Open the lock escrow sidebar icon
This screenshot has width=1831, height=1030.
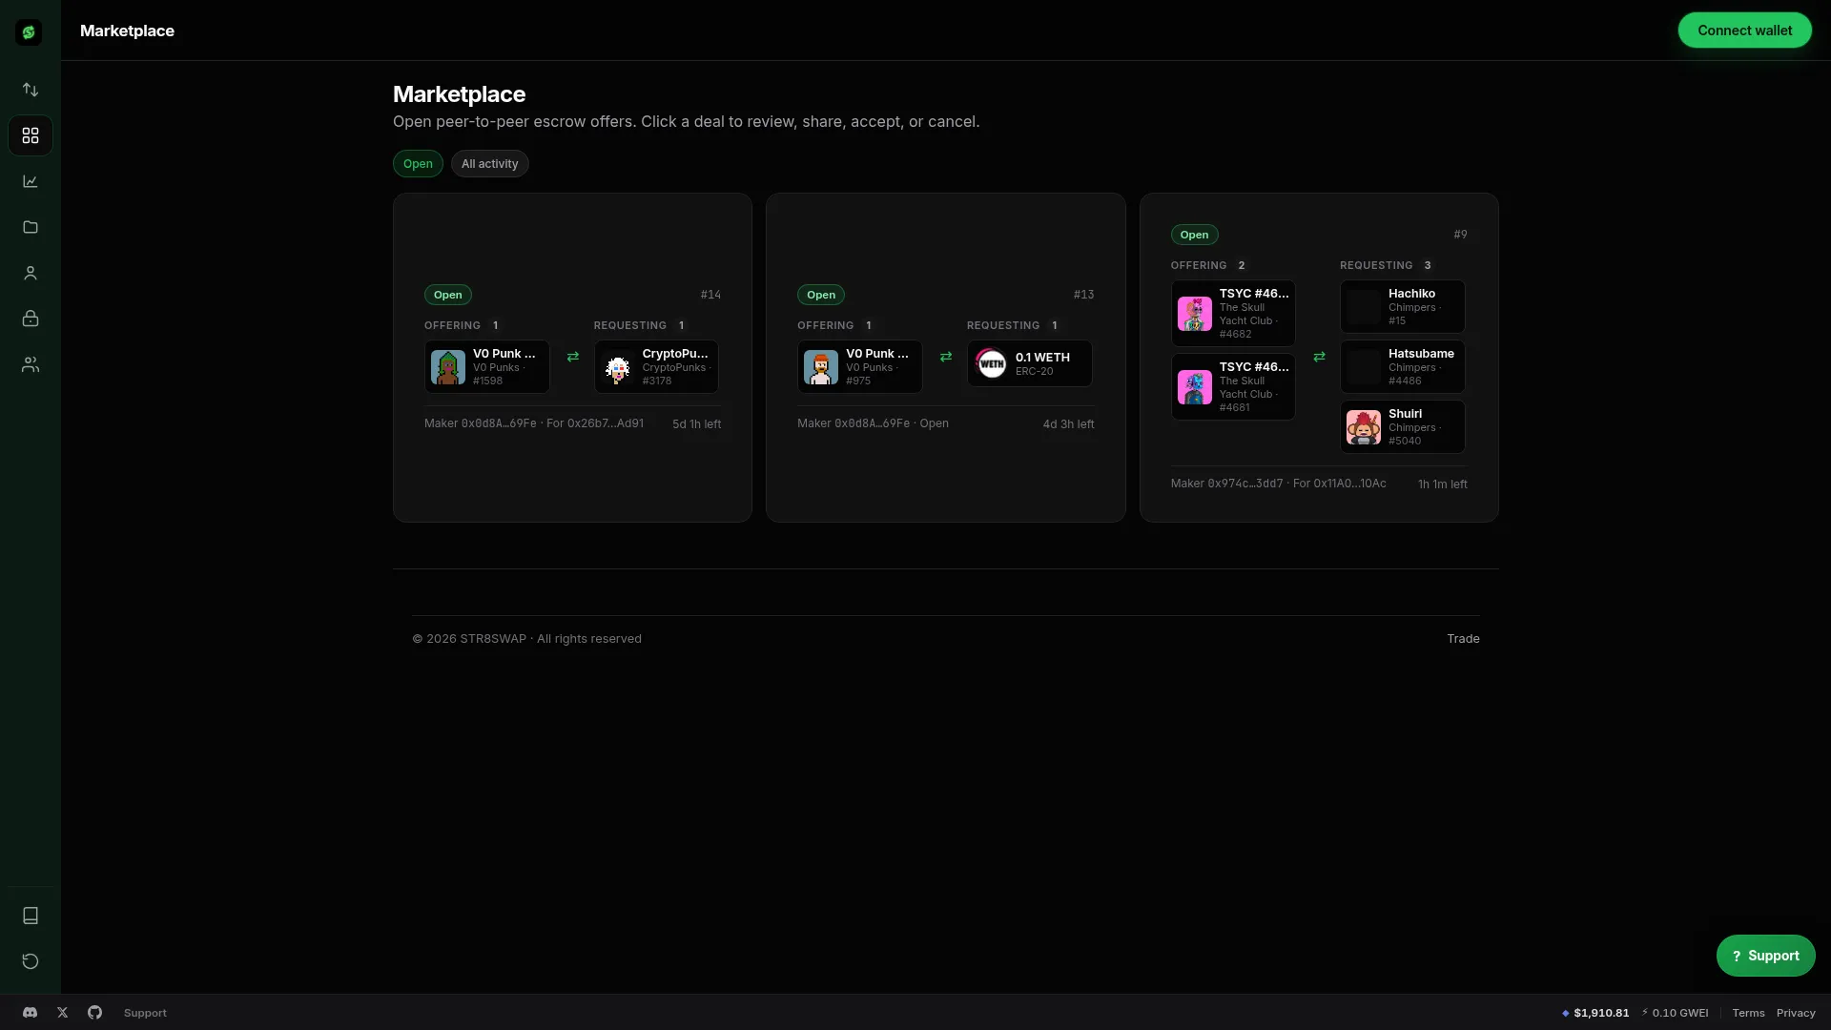[x=31, y=319]
